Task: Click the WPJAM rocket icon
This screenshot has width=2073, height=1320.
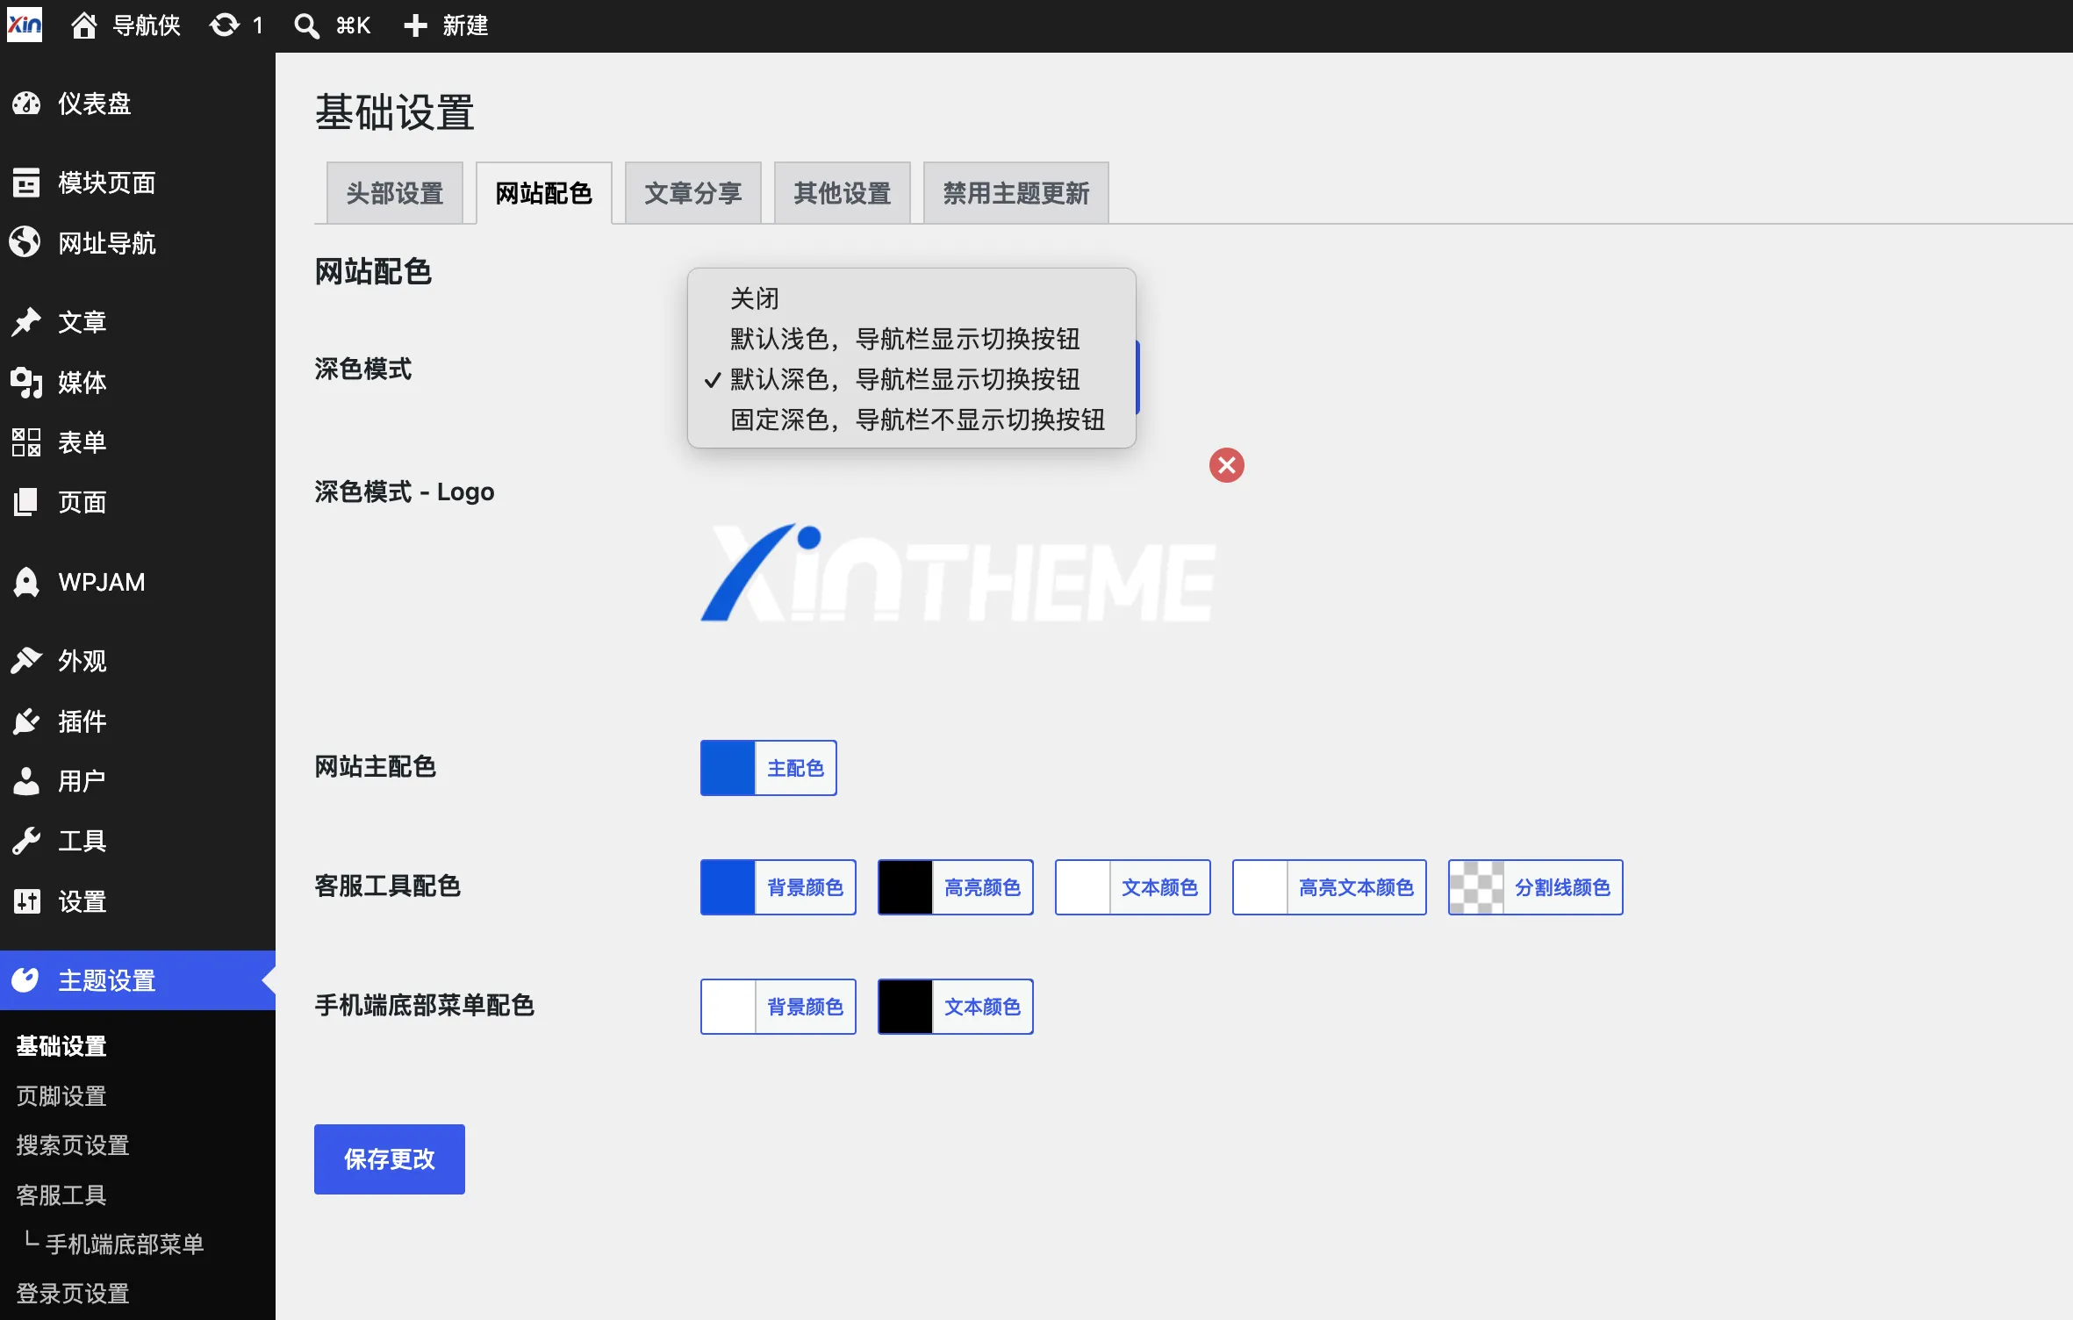Action: [x=26, y=582]
